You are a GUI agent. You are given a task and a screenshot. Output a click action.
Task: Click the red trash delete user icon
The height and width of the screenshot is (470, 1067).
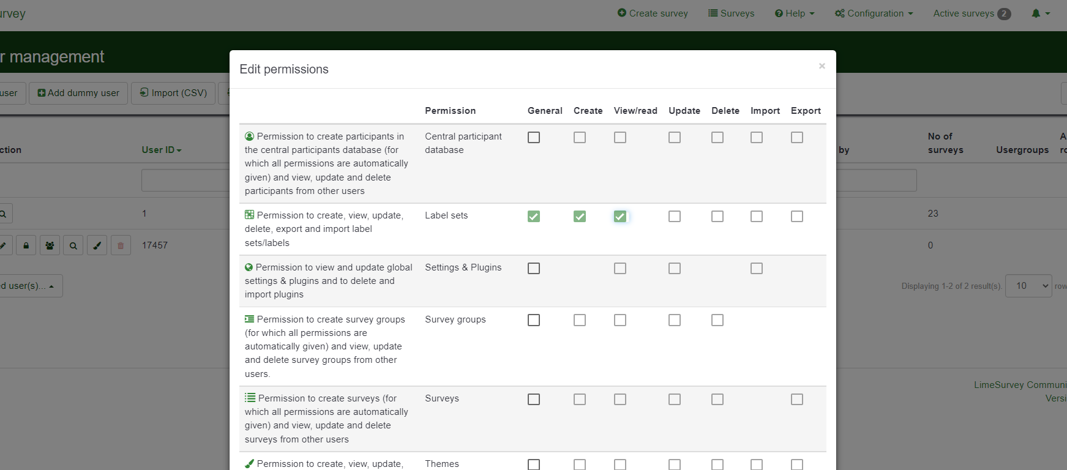tap(121, 245)
